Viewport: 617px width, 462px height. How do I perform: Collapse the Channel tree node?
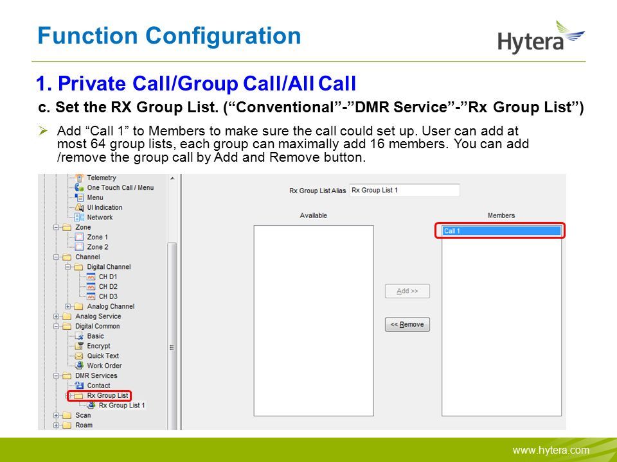coord(57,257)
